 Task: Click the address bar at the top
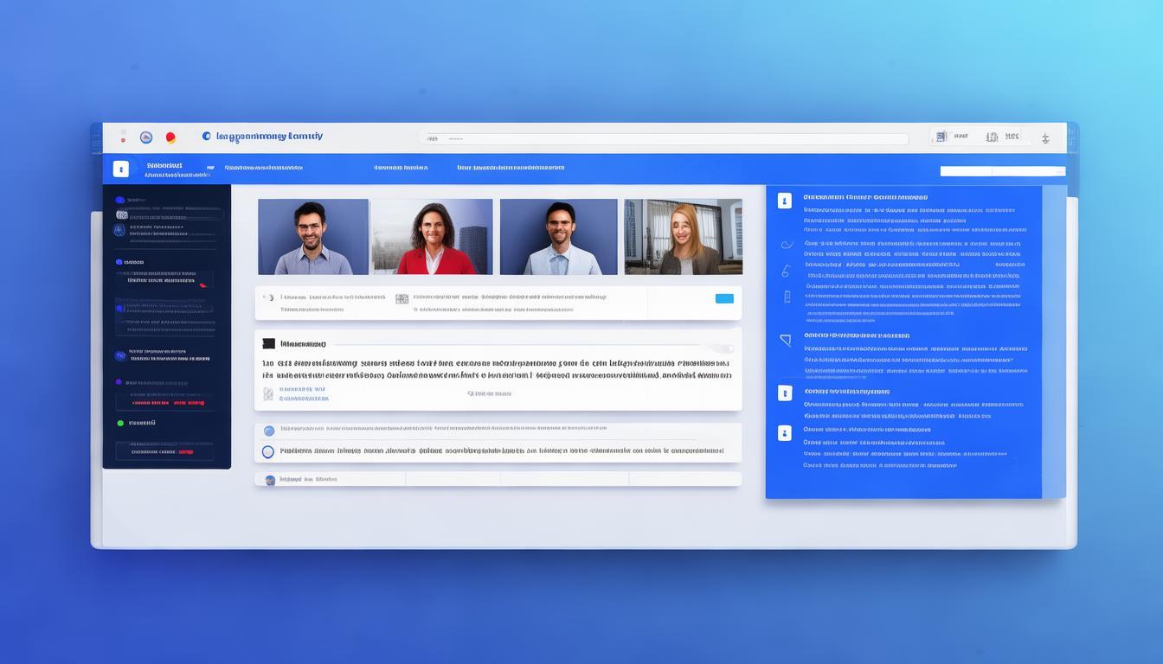(664, 138)
